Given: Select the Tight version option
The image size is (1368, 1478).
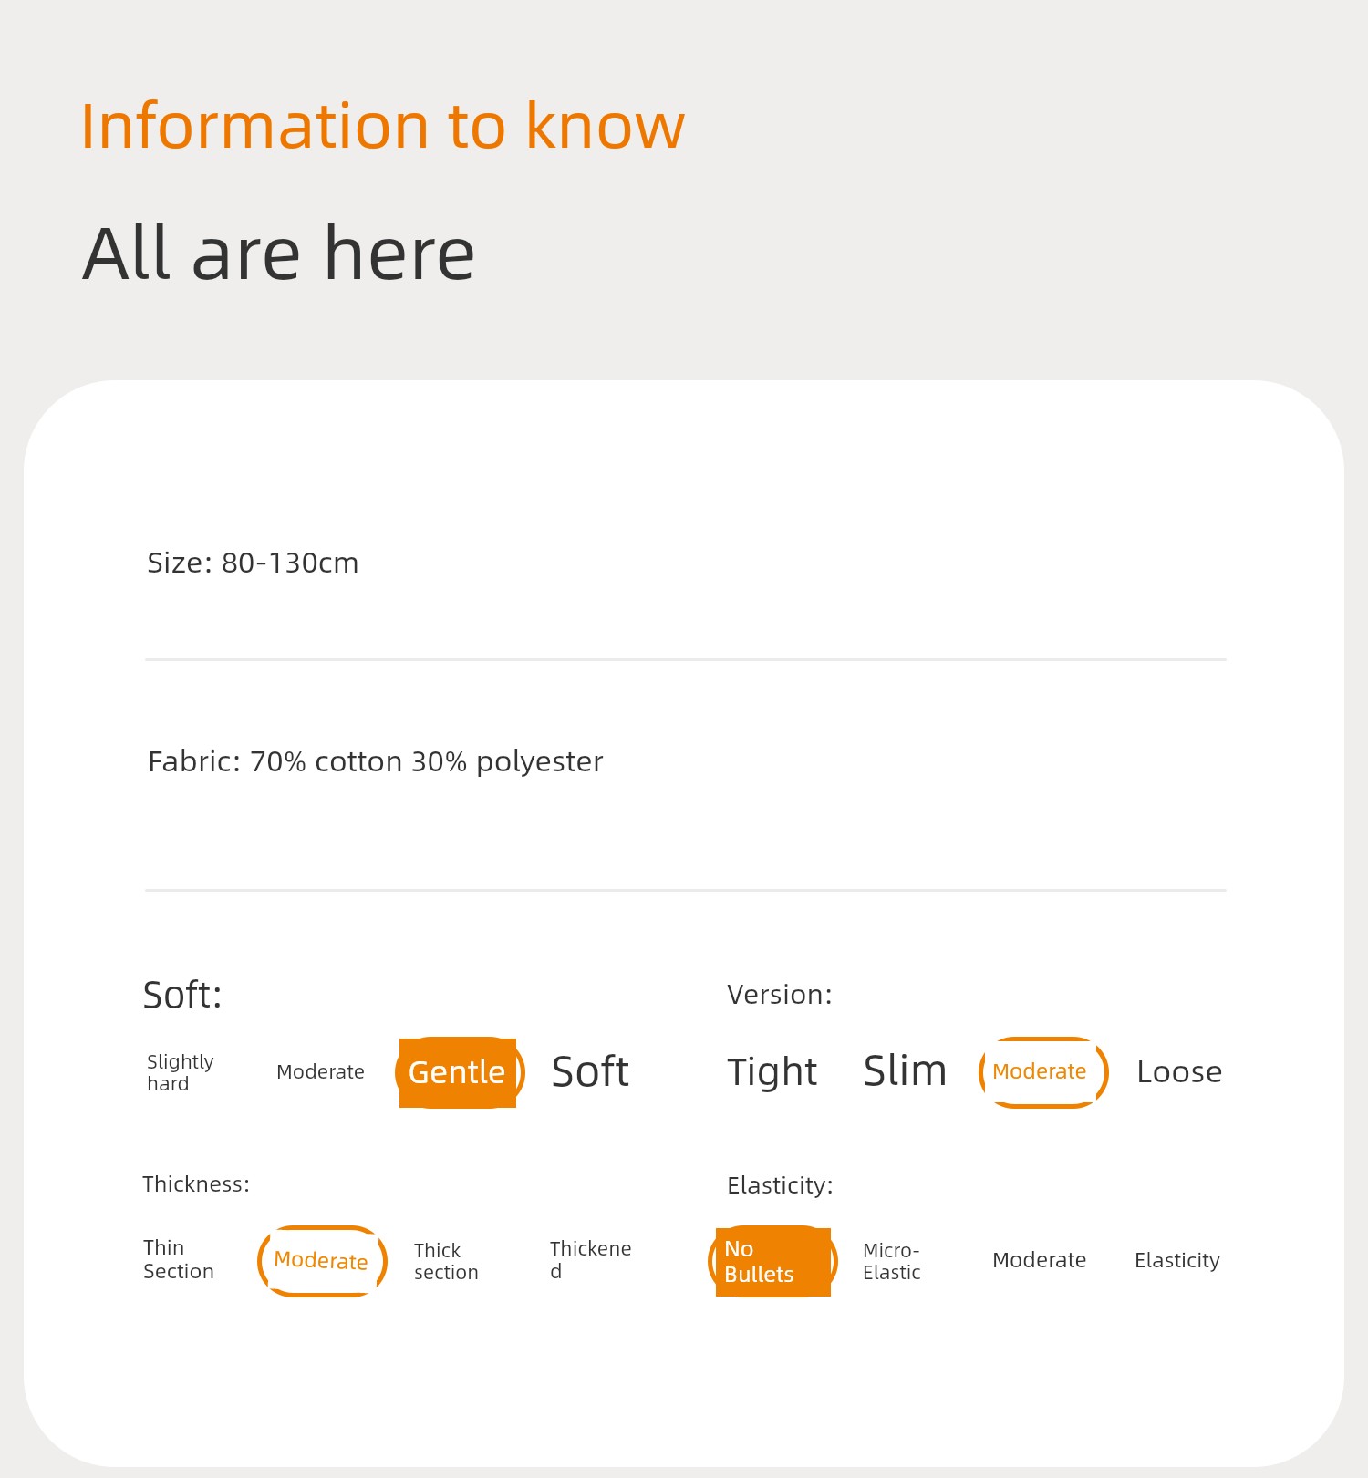Looking at the screenshot, I should [x=772, y=1072].
